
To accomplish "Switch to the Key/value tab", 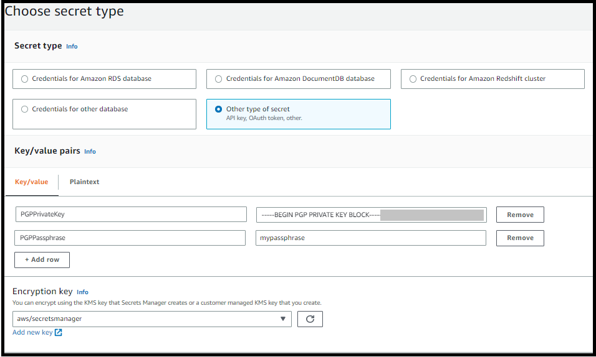I will [x=31, y=182].
